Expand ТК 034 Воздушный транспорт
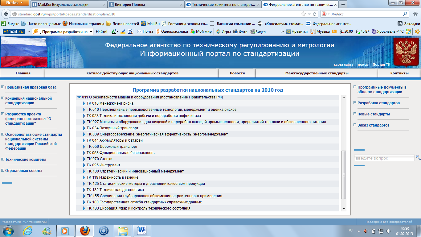The width and height of the screenshot is (421, 237). click(84, 128)
